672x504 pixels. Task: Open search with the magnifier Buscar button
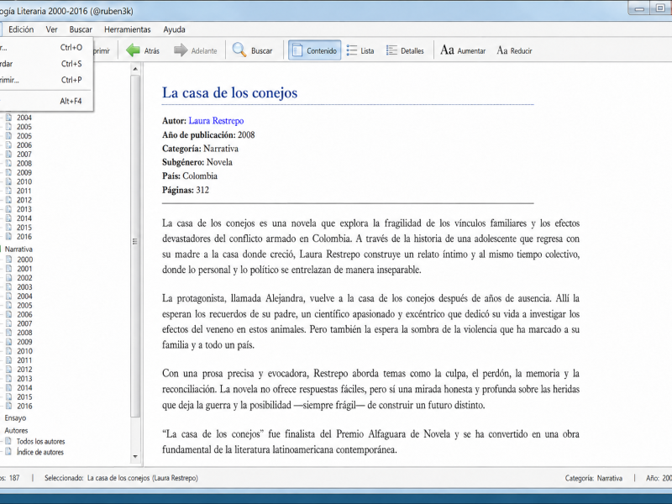[x=252, y=50]
